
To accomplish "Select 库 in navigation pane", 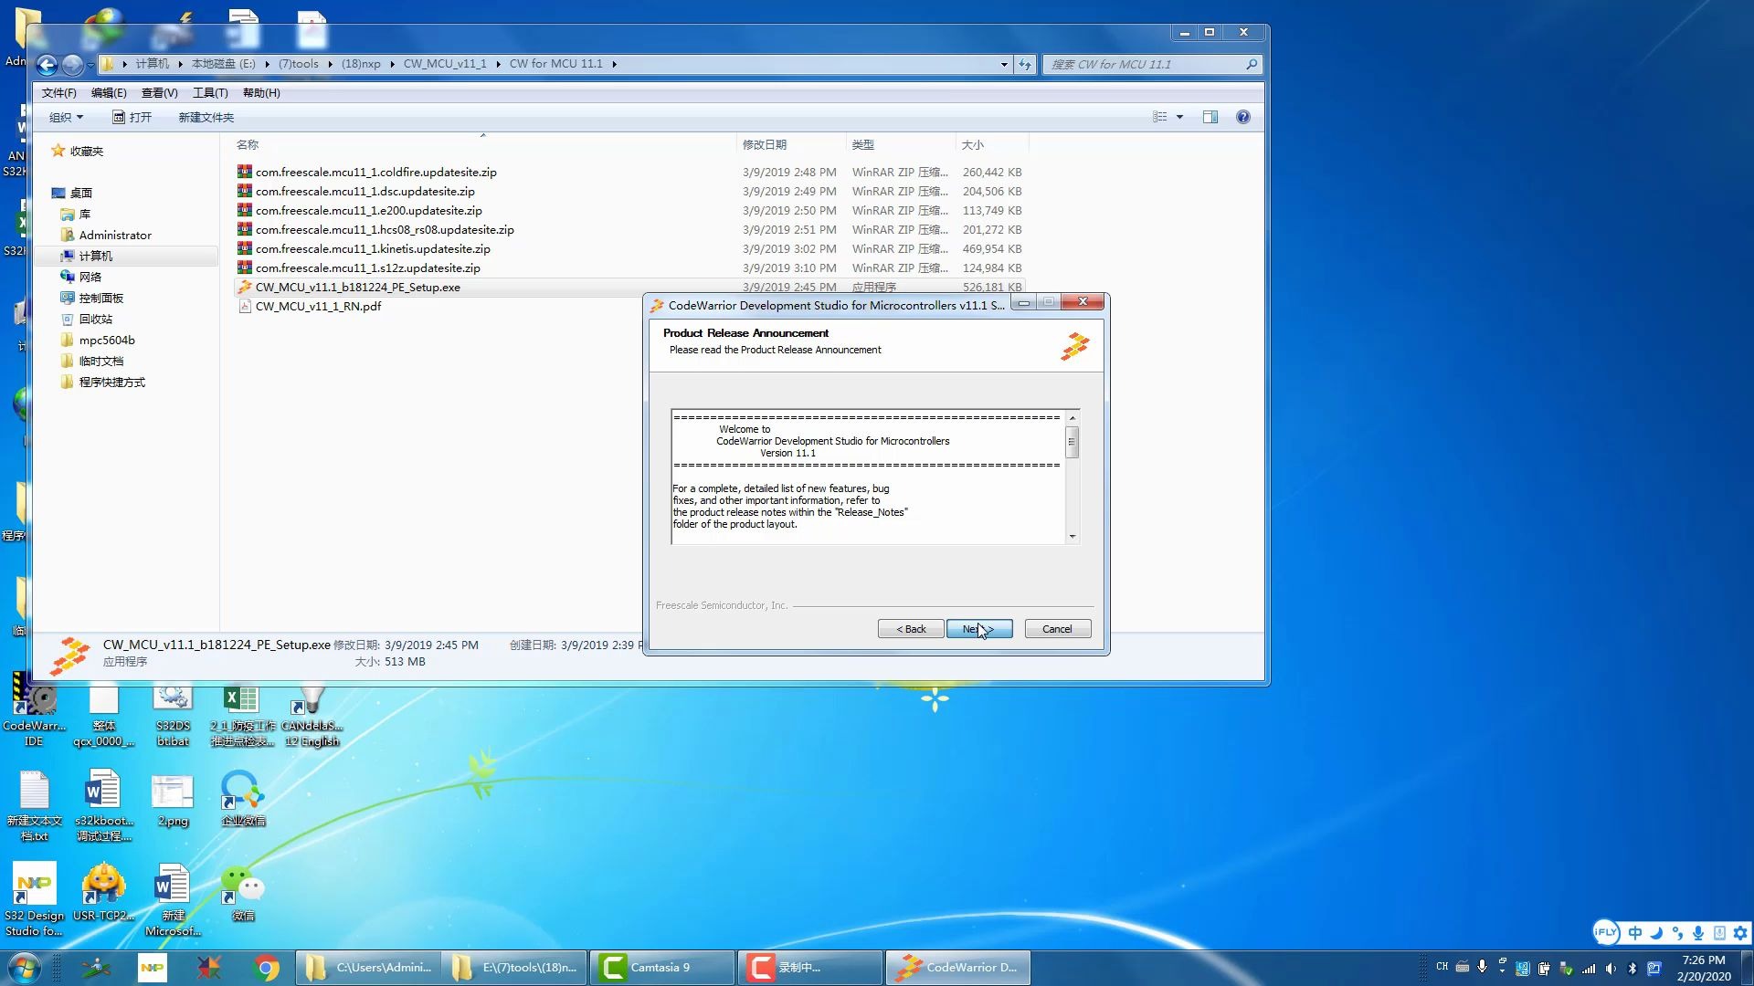I will pyautogui.click(x=85, y=214).
